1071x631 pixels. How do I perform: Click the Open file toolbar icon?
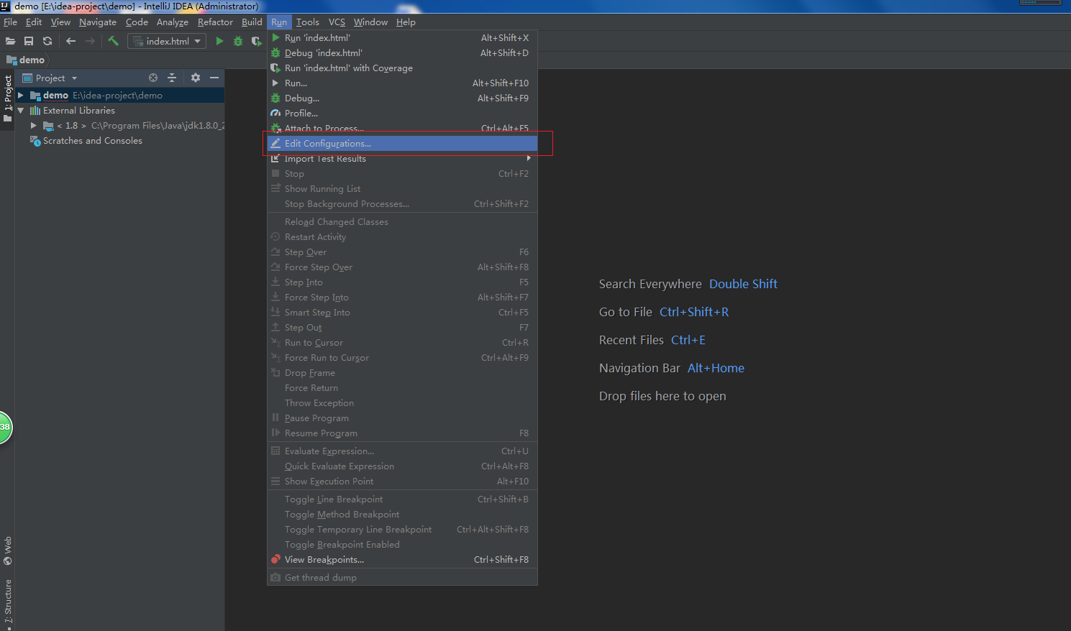point(10,41)
